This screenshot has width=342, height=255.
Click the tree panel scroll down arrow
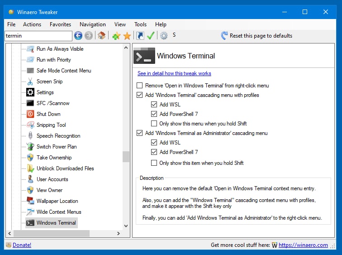pyautogui.click(x=126, y=226)
